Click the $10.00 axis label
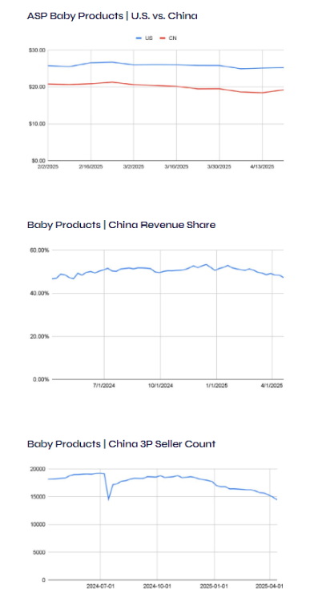Viewport: 310px width, 601px height. tap(38, 124)
